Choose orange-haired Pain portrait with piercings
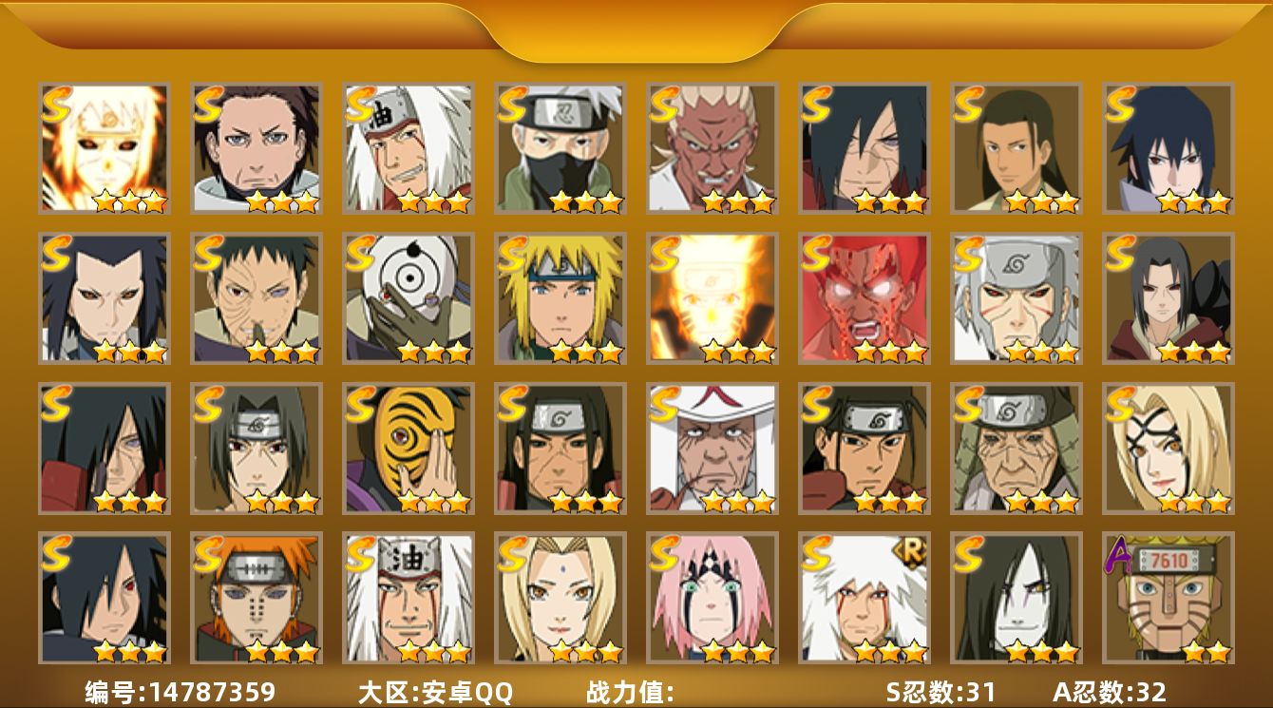The width and height of the screenshot is (1273, 708). tap(256, 598)
